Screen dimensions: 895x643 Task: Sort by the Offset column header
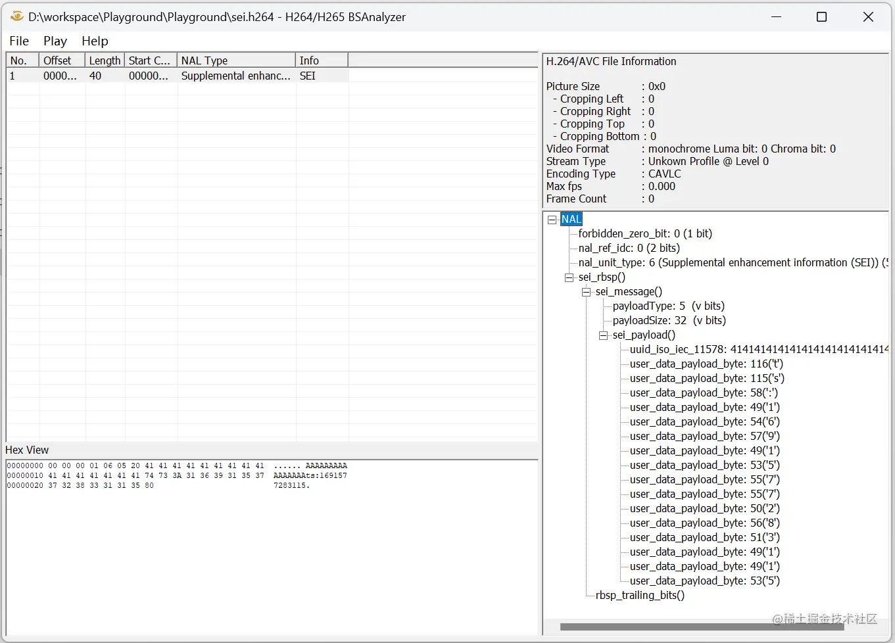(x=62, y=60)
